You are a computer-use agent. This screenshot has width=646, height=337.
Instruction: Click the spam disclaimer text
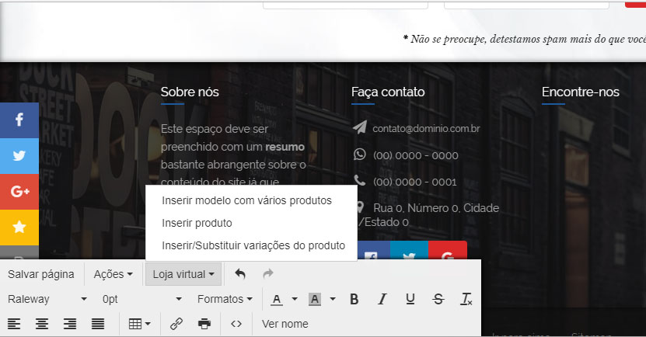pyautogui.click(x=524, y=39)
